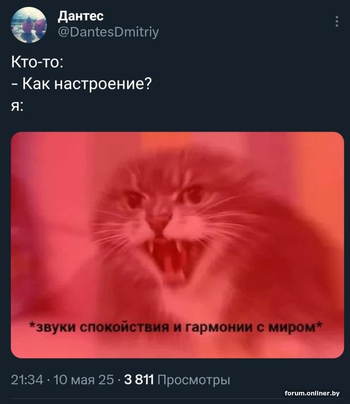Click the cat's left eye in image
The width and height of the screenshot is (350, 404).
pyautogui.click(x=134, y=199)
